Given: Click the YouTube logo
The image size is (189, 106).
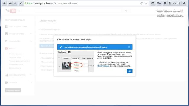Looking at the screenshot, I should 11,11.
